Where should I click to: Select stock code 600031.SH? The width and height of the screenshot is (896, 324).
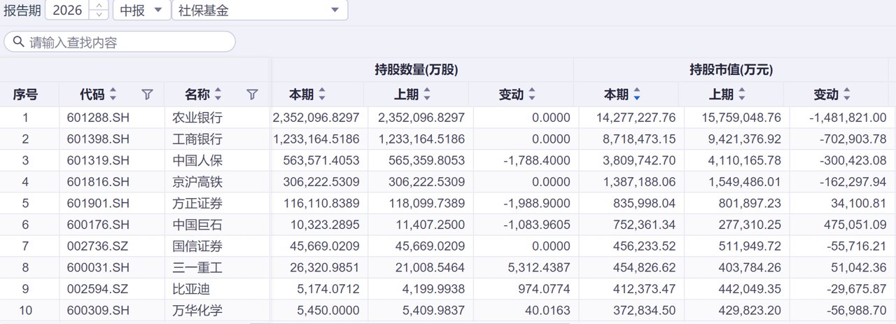(99, 267)
